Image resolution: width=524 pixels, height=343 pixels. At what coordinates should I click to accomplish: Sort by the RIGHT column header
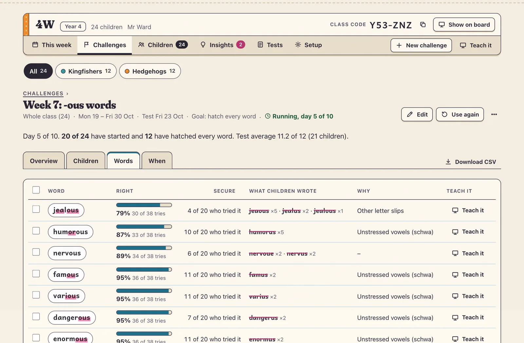pyautogui.click(x=125, y=191)
